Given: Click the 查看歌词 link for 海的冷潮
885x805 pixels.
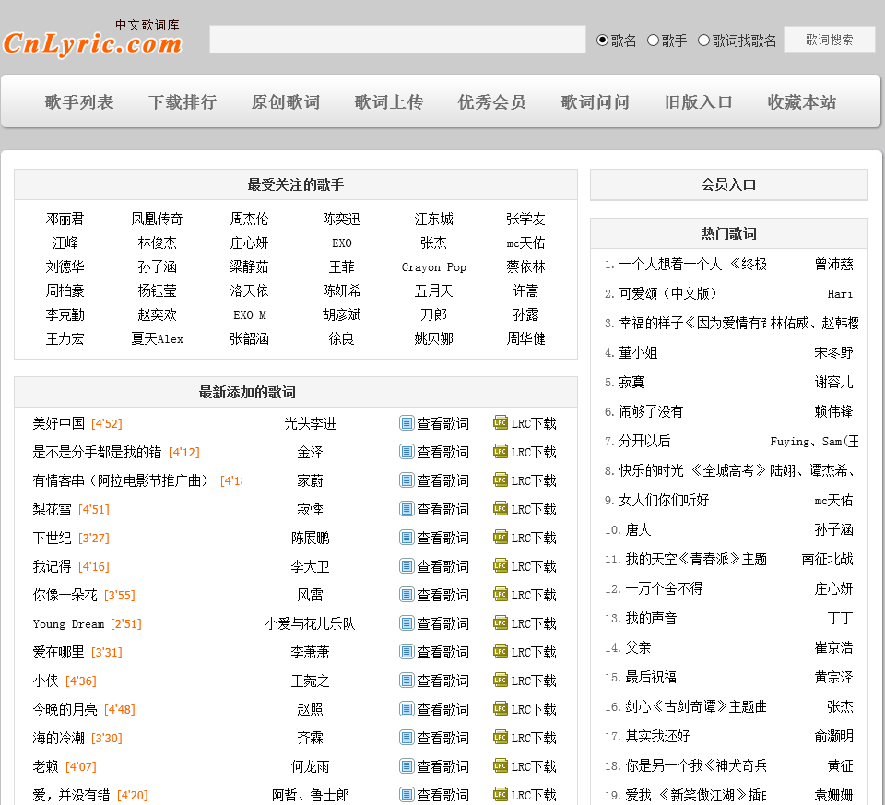Looking at the screenshot, I should (x=443, y=738).
